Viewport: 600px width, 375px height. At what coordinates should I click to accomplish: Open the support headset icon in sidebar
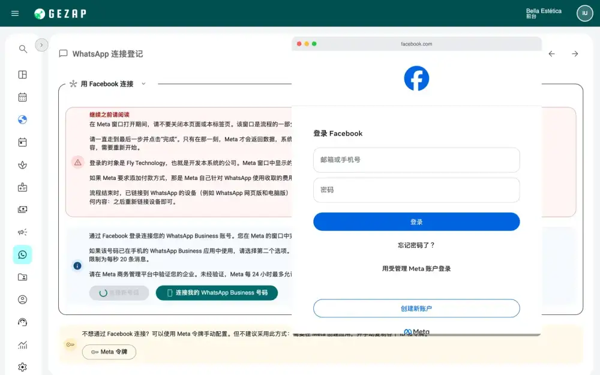click(23, 322)
